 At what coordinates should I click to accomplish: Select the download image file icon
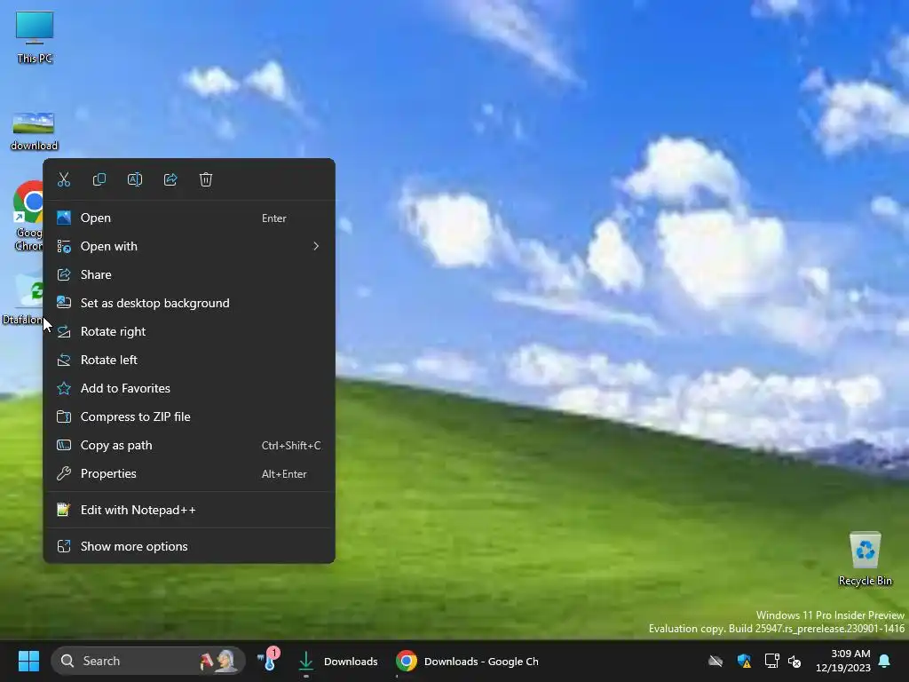coord(34,131)
